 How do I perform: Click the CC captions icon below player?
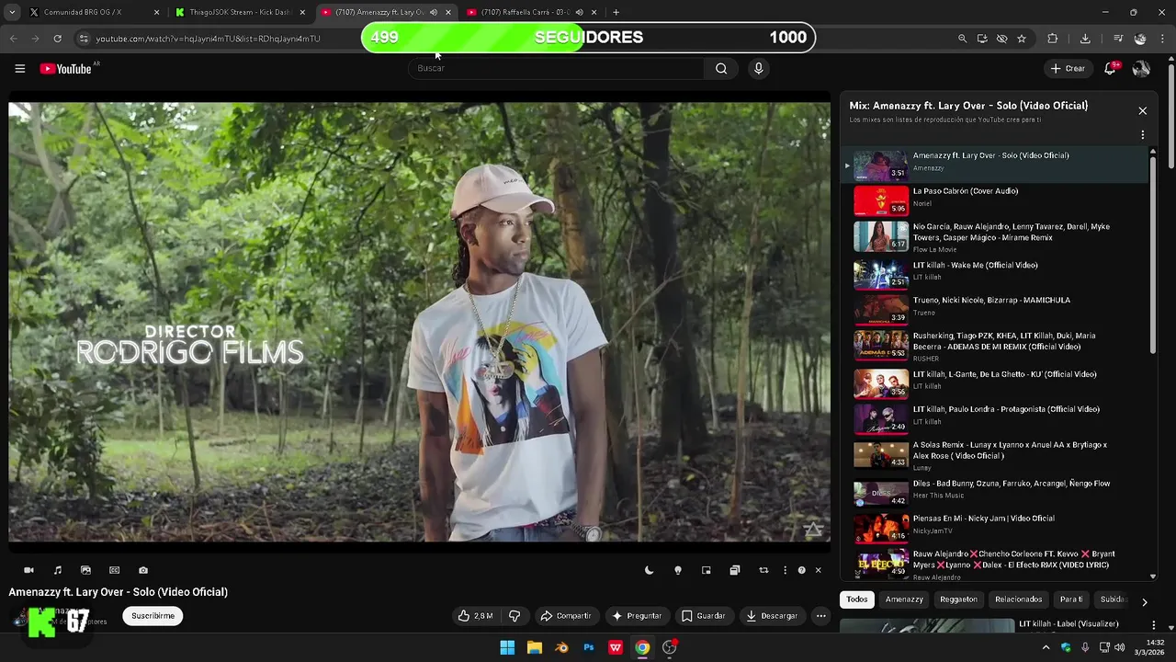click(x=114, y=570)
